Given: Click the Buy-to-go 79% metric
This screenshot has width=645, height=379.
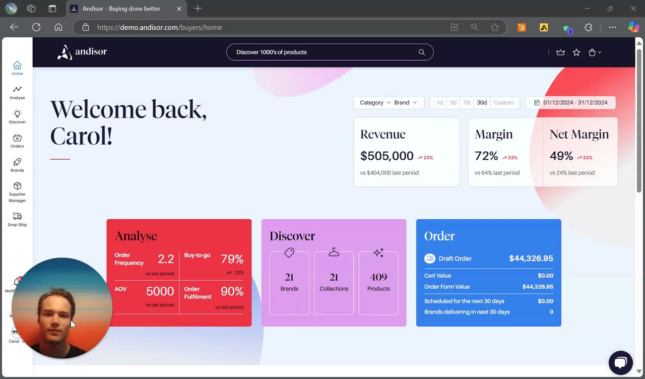Looking at the screenshot, I should 214,264.
